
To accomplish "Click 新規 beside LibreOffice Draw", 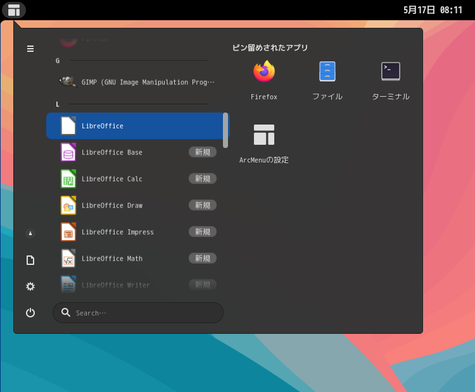I will point(203,205).
